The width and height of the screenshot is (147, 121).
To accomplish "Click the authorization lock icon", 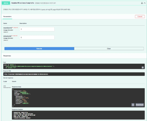I will pos(142,3).
